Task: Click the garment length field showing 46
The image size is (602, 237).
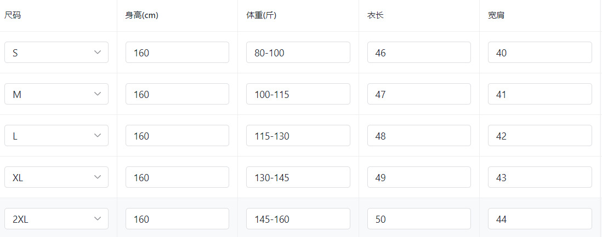Action: click(x=419, y=53)
